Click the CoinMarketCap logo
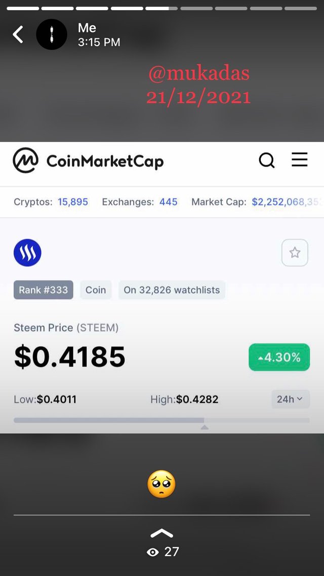Image resolution: width=324 pixels, height=576 pixels. 88,161
